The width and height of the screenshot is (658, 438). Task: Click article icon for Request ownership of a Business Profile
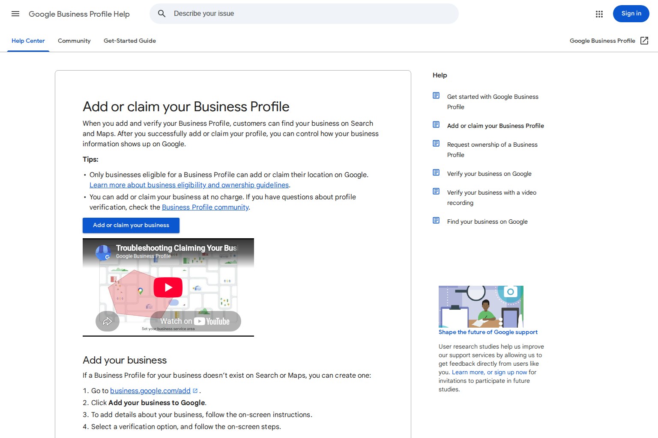[436, 143]
